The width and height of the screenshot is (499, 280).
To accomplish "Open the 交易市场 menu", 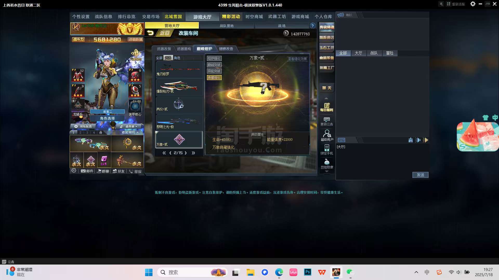I will click(151, 17).
